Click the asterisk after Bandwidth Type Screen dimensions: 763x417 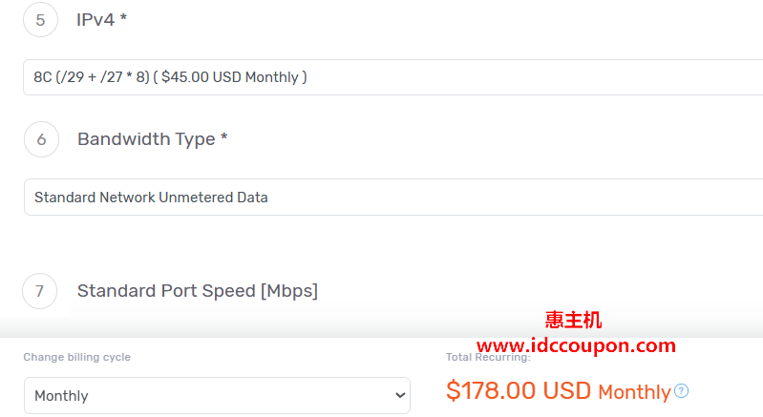[x=223, y=139]
